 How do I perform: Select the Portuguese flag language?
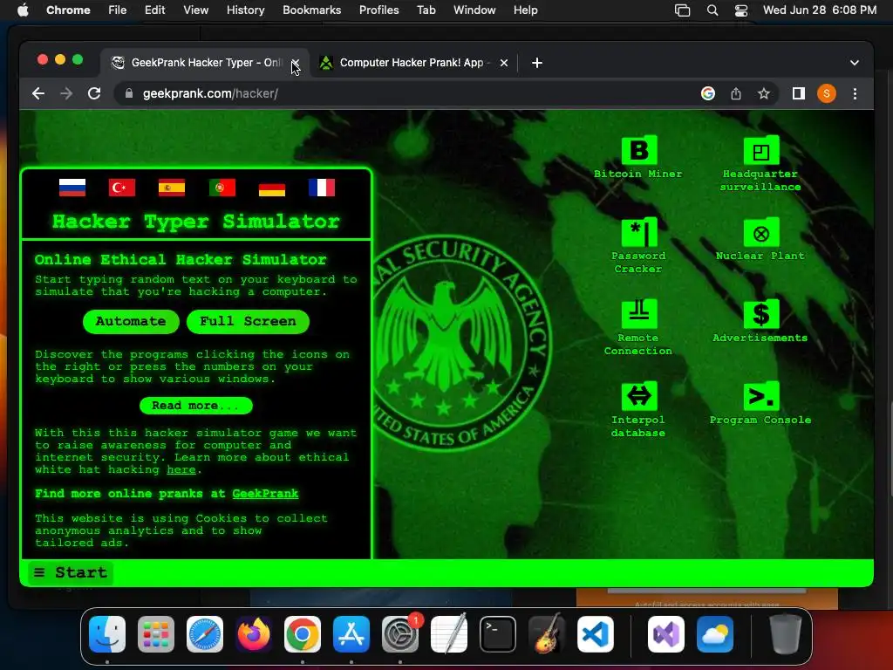click(x=222, y=188)
